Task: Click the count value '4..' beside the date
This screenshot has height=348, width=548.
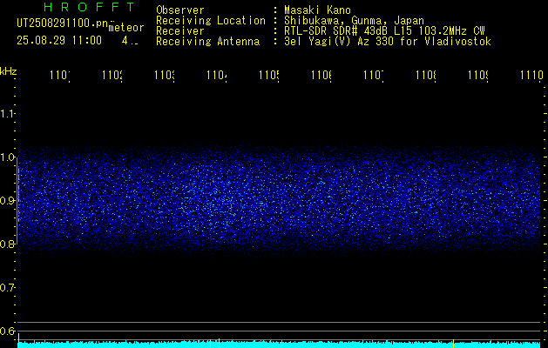Action: [130, 41]
